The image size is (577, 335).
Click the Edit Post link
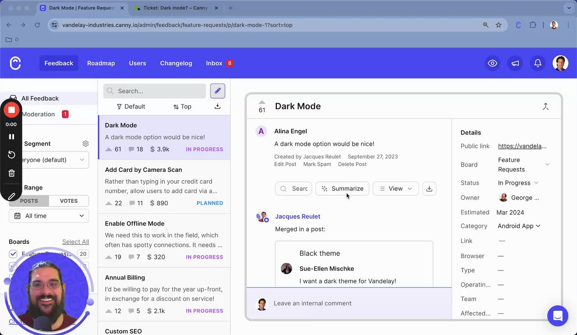click(285, 164)
